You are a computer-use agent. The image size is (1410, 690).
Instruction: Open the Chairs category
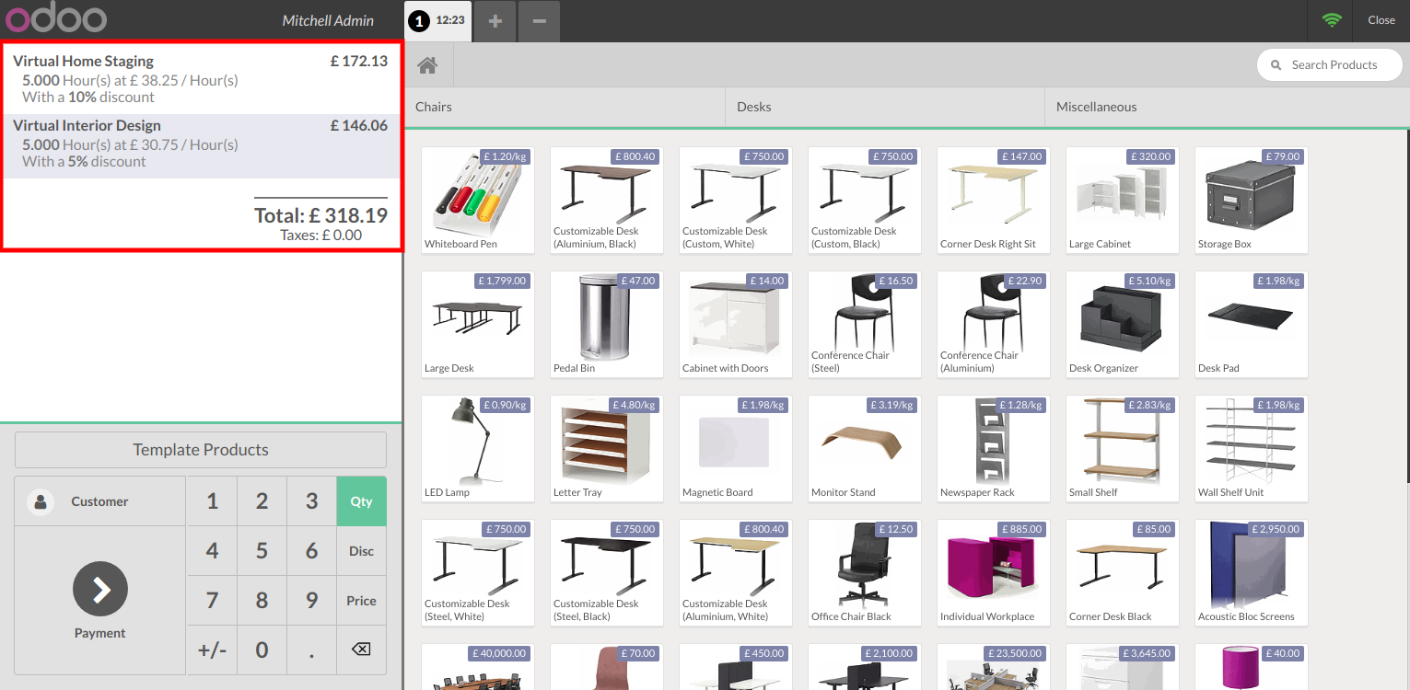click(565, 107)
